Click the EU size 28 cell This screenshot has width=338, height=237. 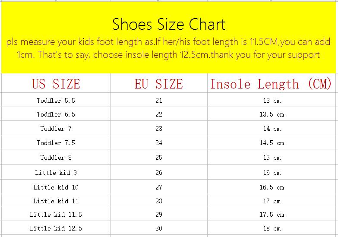(158, 201)
